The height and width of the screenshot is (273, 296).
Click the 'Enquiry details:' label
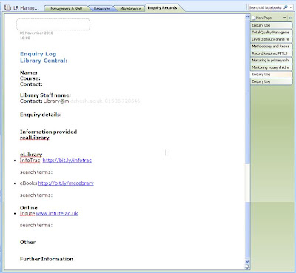pyautogui.click(x=41, y=115)
